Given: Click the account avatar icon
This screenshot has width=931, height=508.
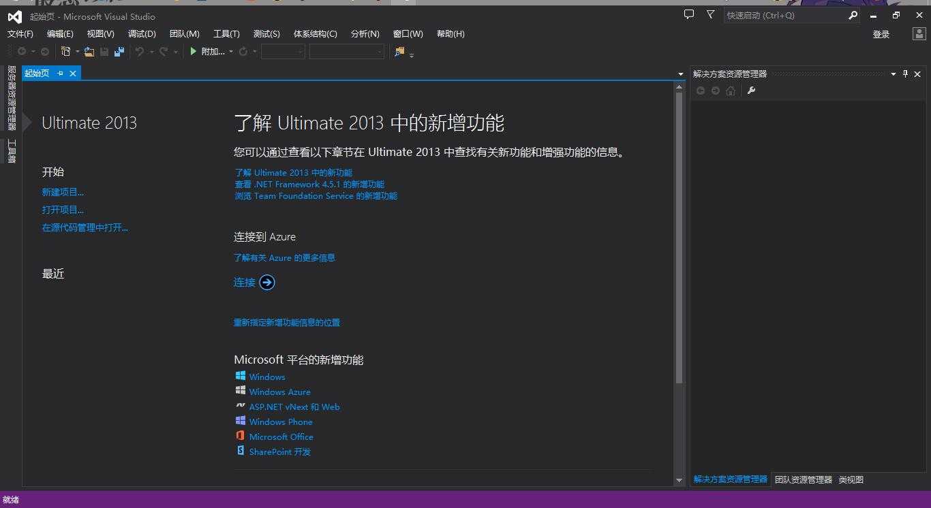Looking at the screenshot, I should coord(919,33).
